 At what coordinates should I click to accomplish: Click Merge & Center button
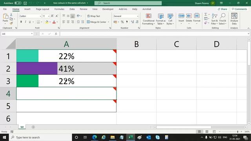96,22
